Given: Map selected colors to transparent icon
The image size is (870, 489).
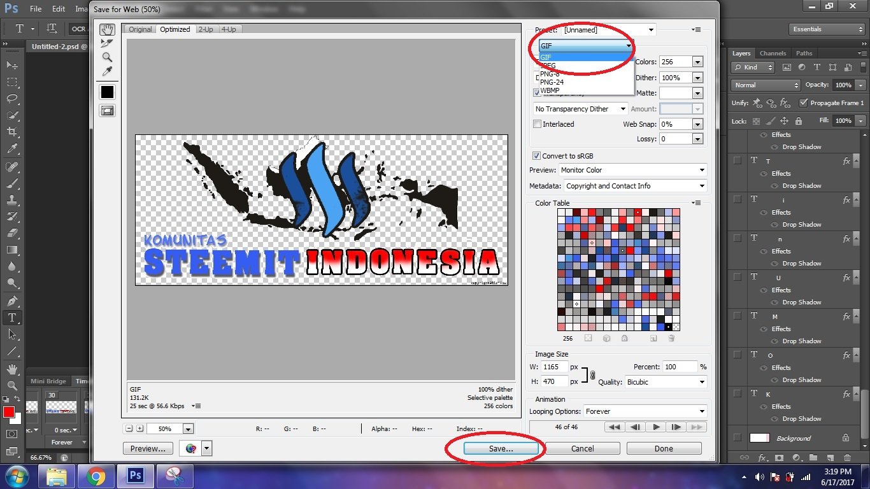Looking at the screenshot, I should pos(588,339).
